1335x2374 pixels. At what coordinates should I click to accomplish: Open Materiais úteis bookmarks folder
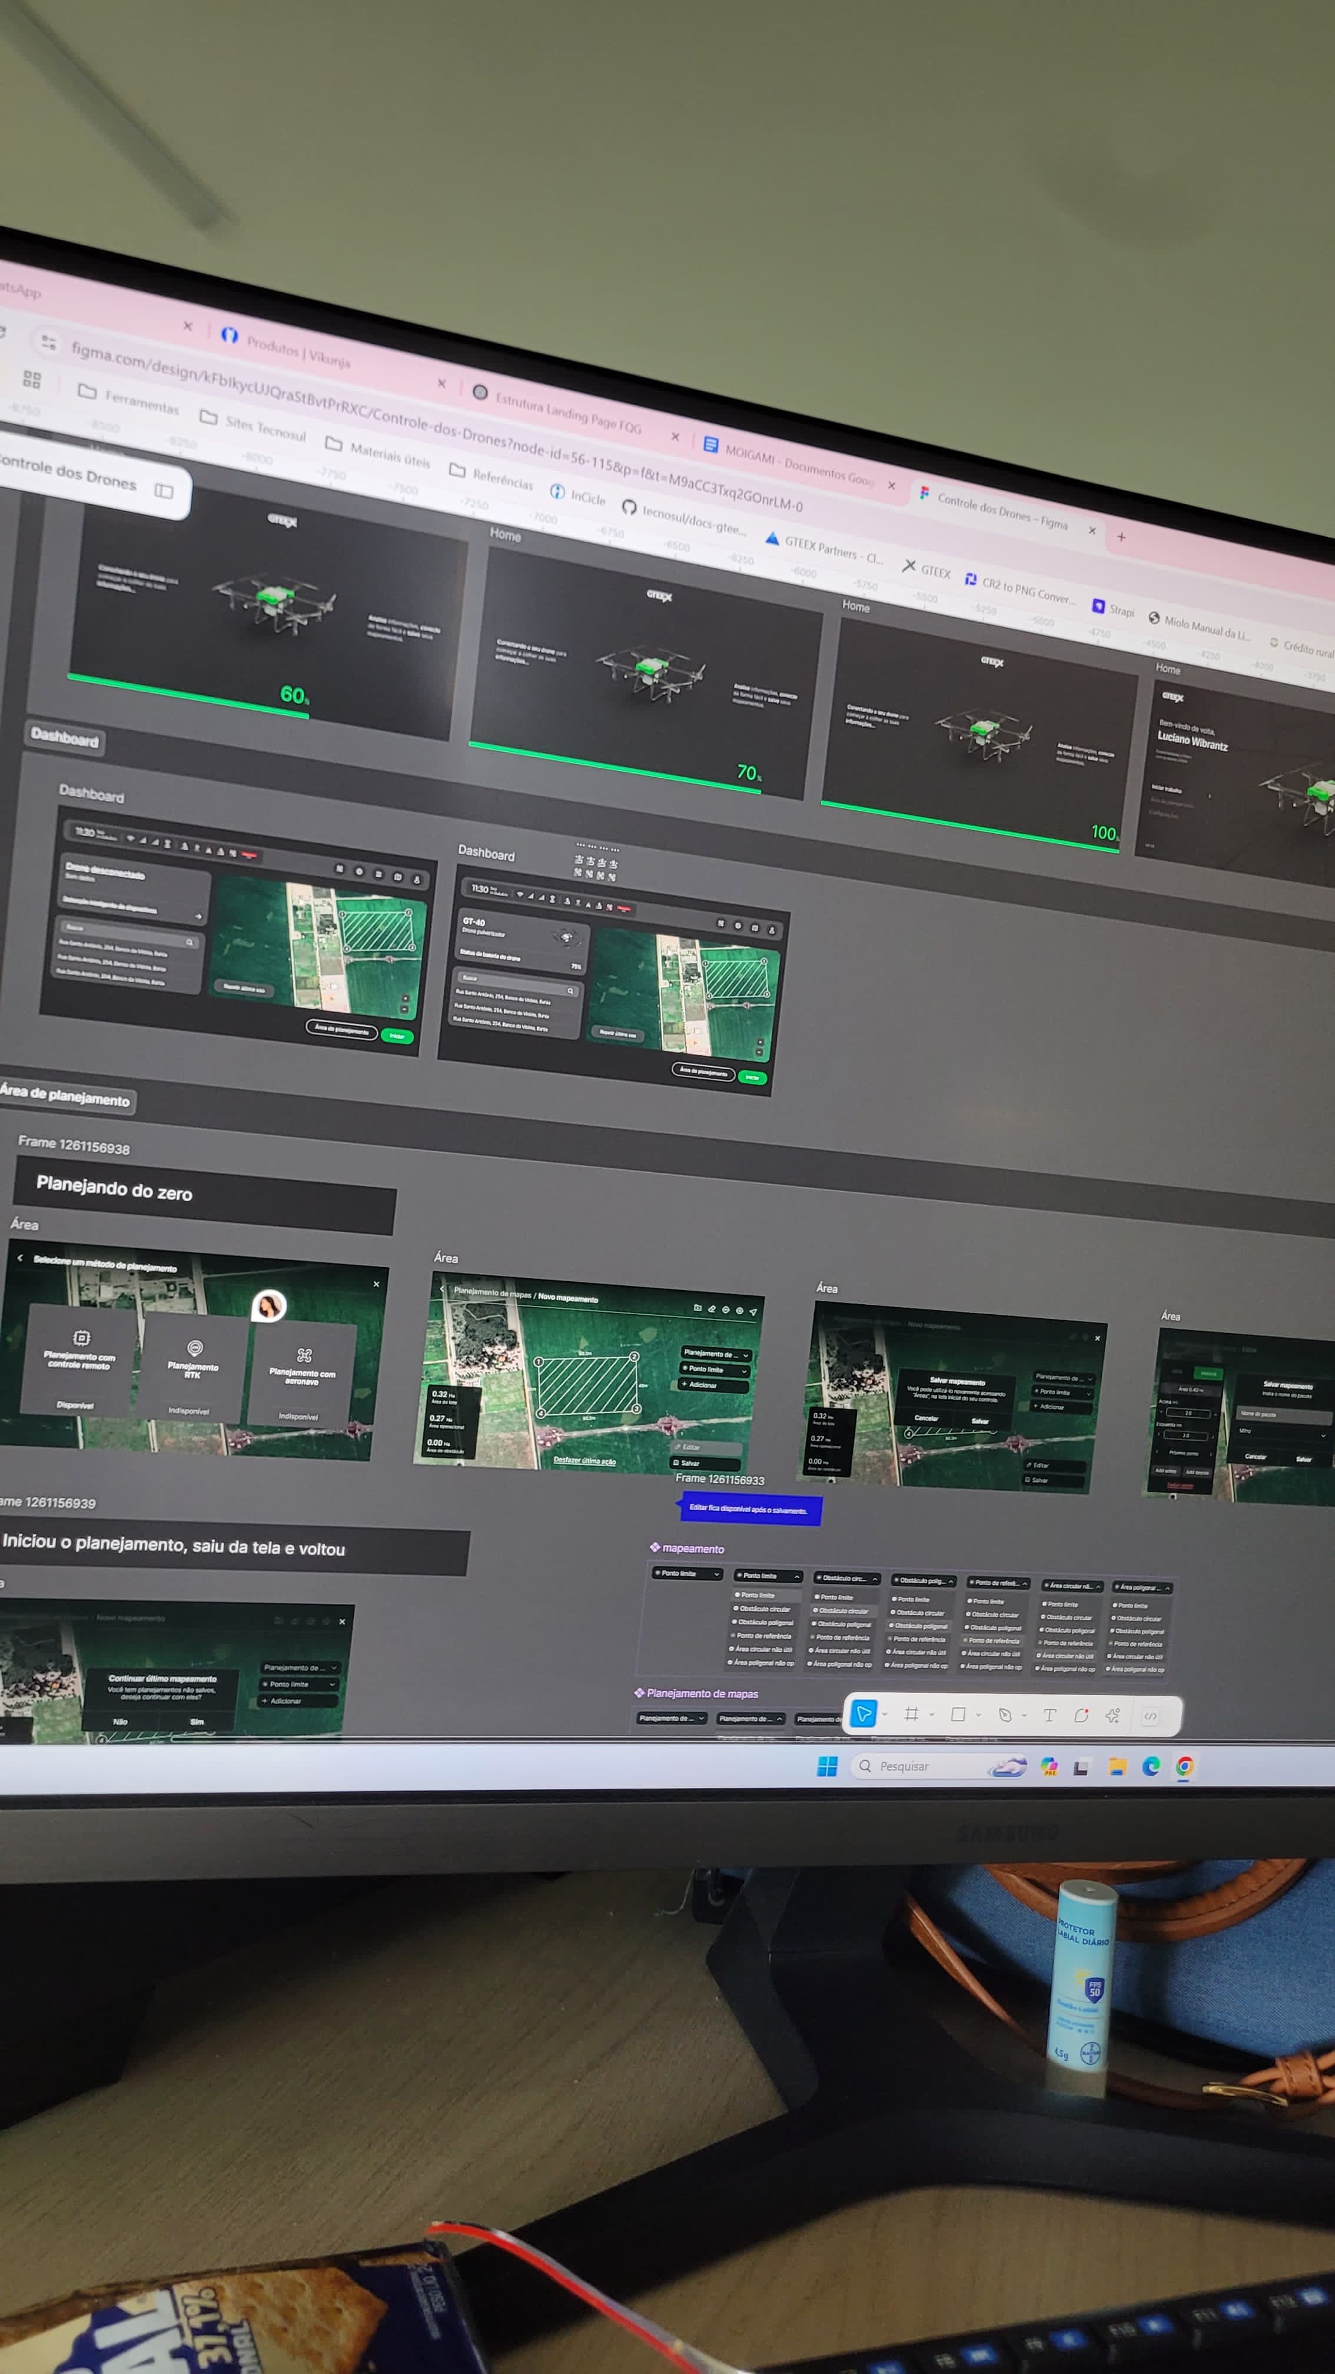click(x=377, y=453)
